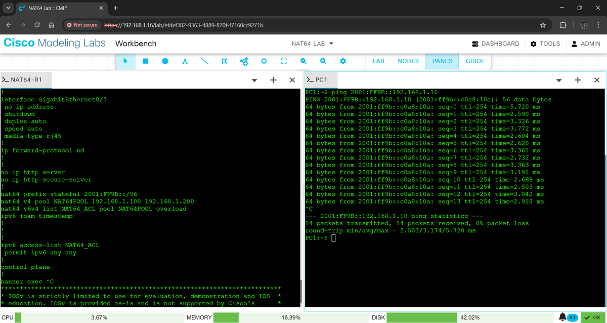Click the NAT64-R1 console scrollbar
This screenshot has width=607, height=323.
(x=301, y=292)
